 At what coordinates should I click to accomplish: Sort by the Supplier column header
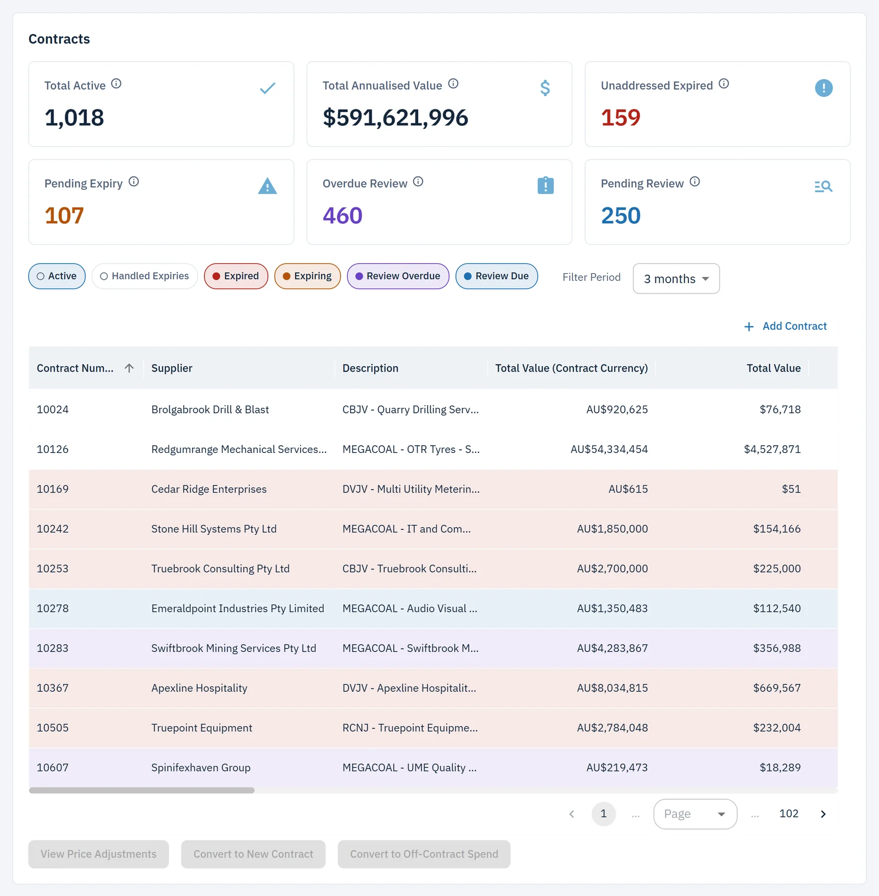pyautogui.click(x=172, y=368)
